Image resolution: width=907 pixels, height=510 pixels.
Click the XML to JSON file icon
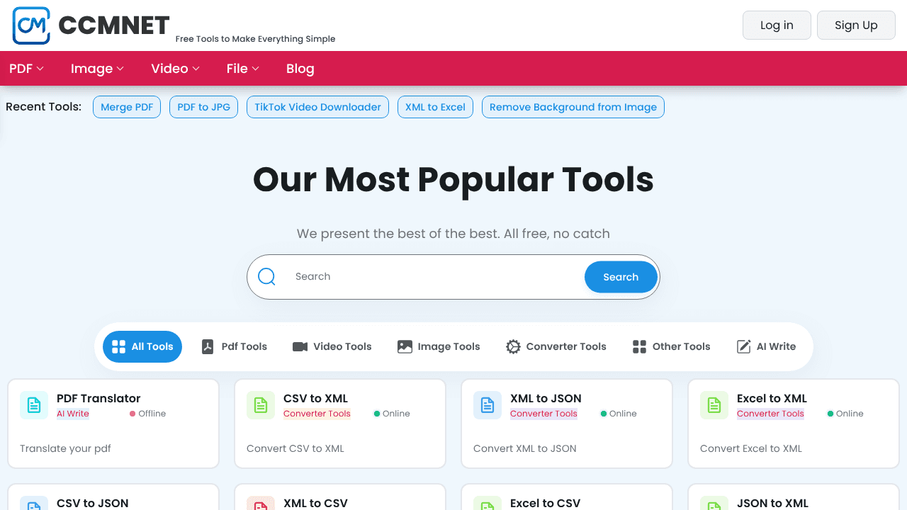click(488, 405)
